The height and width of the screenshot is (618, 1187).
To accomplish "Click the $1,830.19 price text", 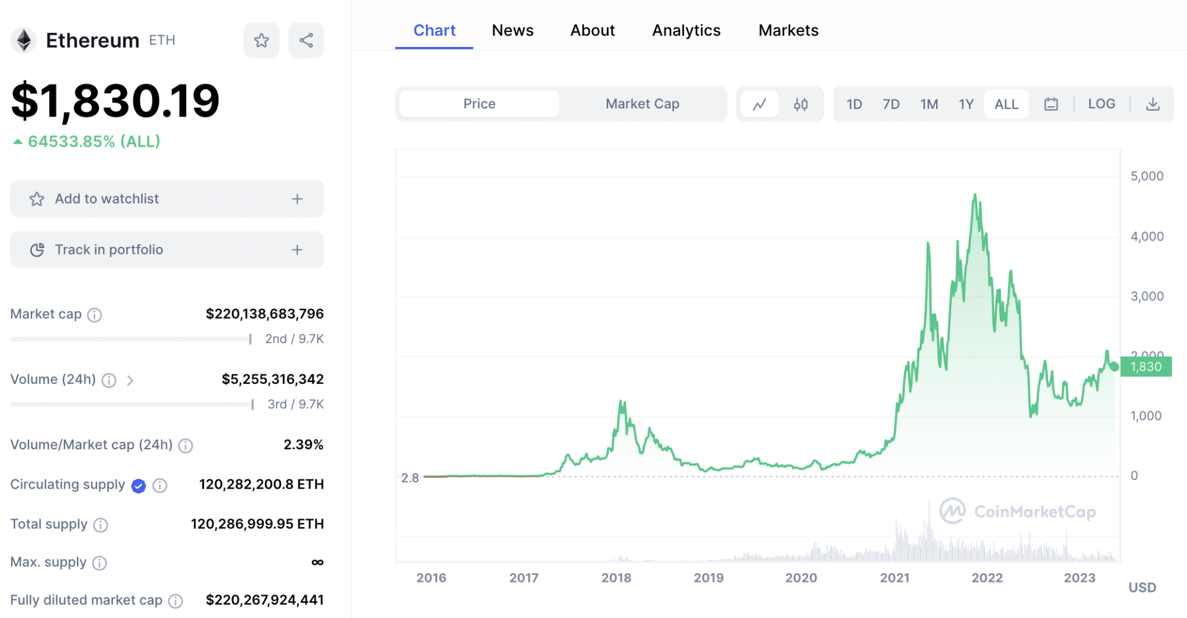I will pos(115,101).
